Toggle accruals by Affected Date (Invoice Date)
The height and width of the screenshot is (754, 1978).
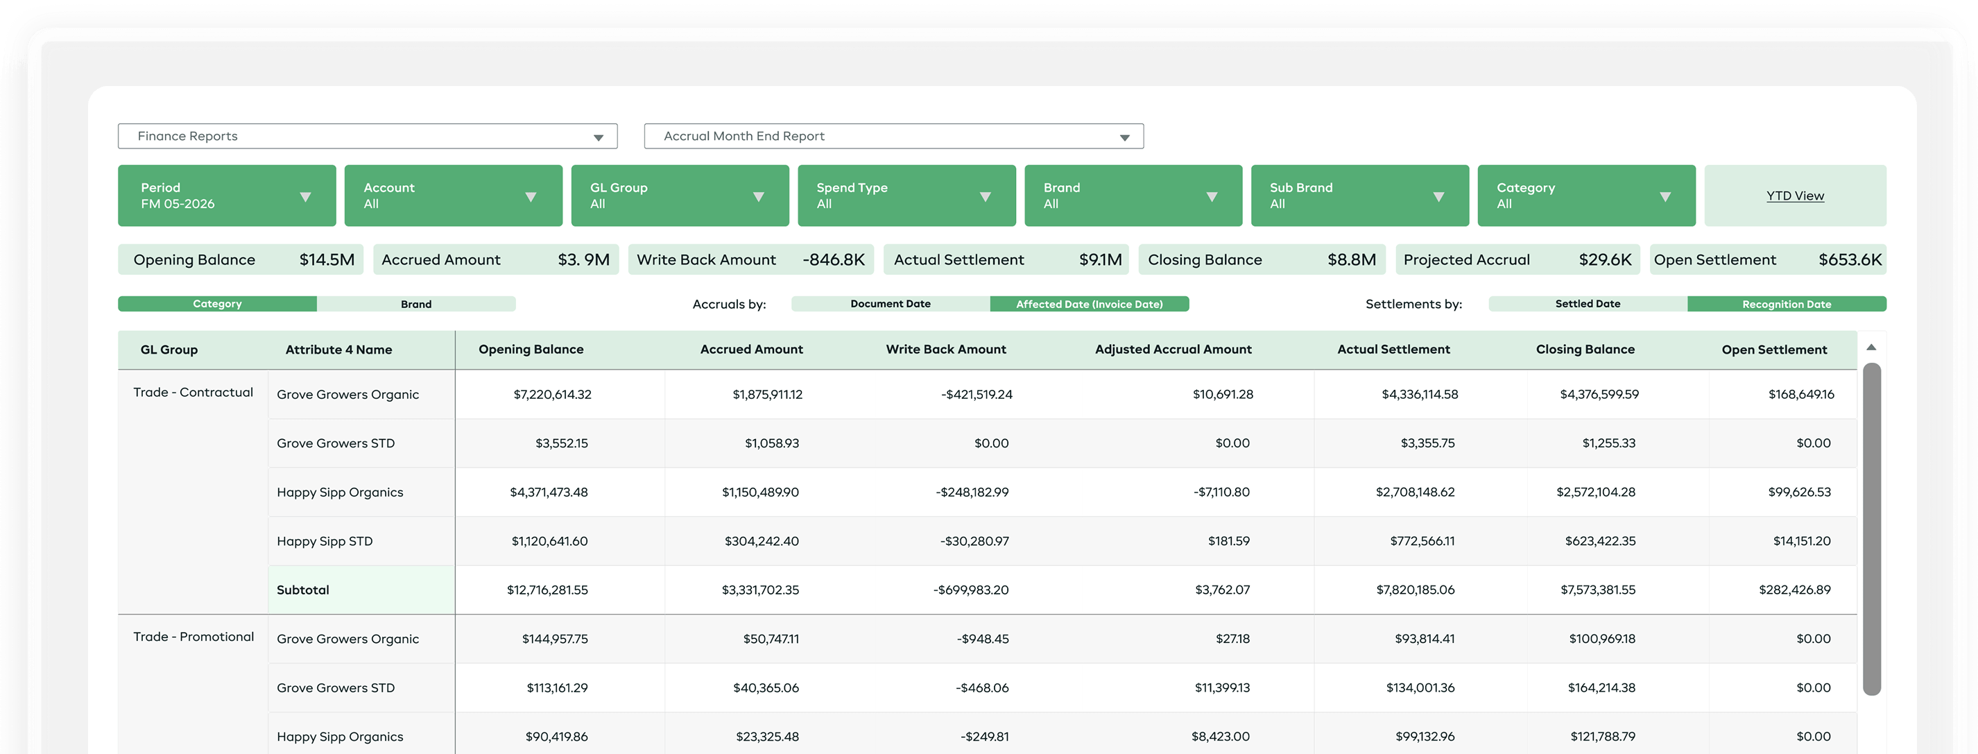pyautogui.click(x=1090, y=304)
